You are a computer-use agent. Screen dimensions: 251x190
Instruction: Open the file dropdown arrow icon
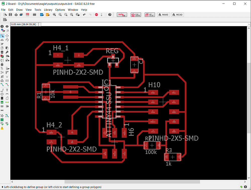[x=5, y=15]
